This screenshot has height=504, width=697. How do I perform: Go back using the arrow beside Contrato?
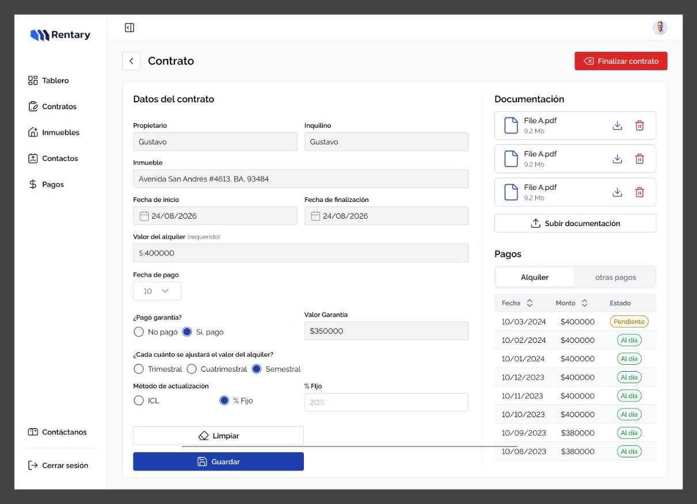pyautogui.click(x=131, y=61)
